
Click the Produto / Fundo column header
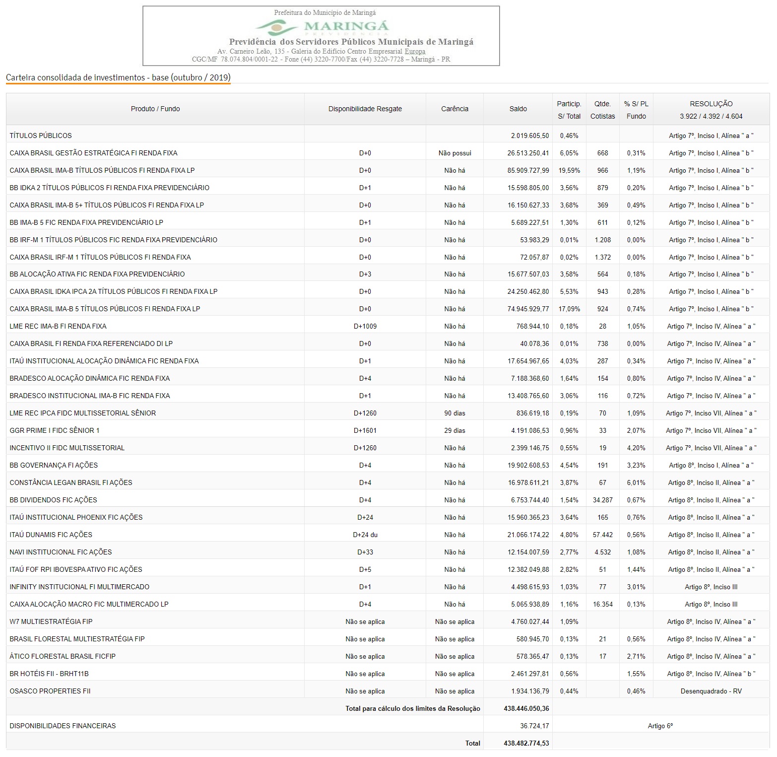(x=155, y=109)
